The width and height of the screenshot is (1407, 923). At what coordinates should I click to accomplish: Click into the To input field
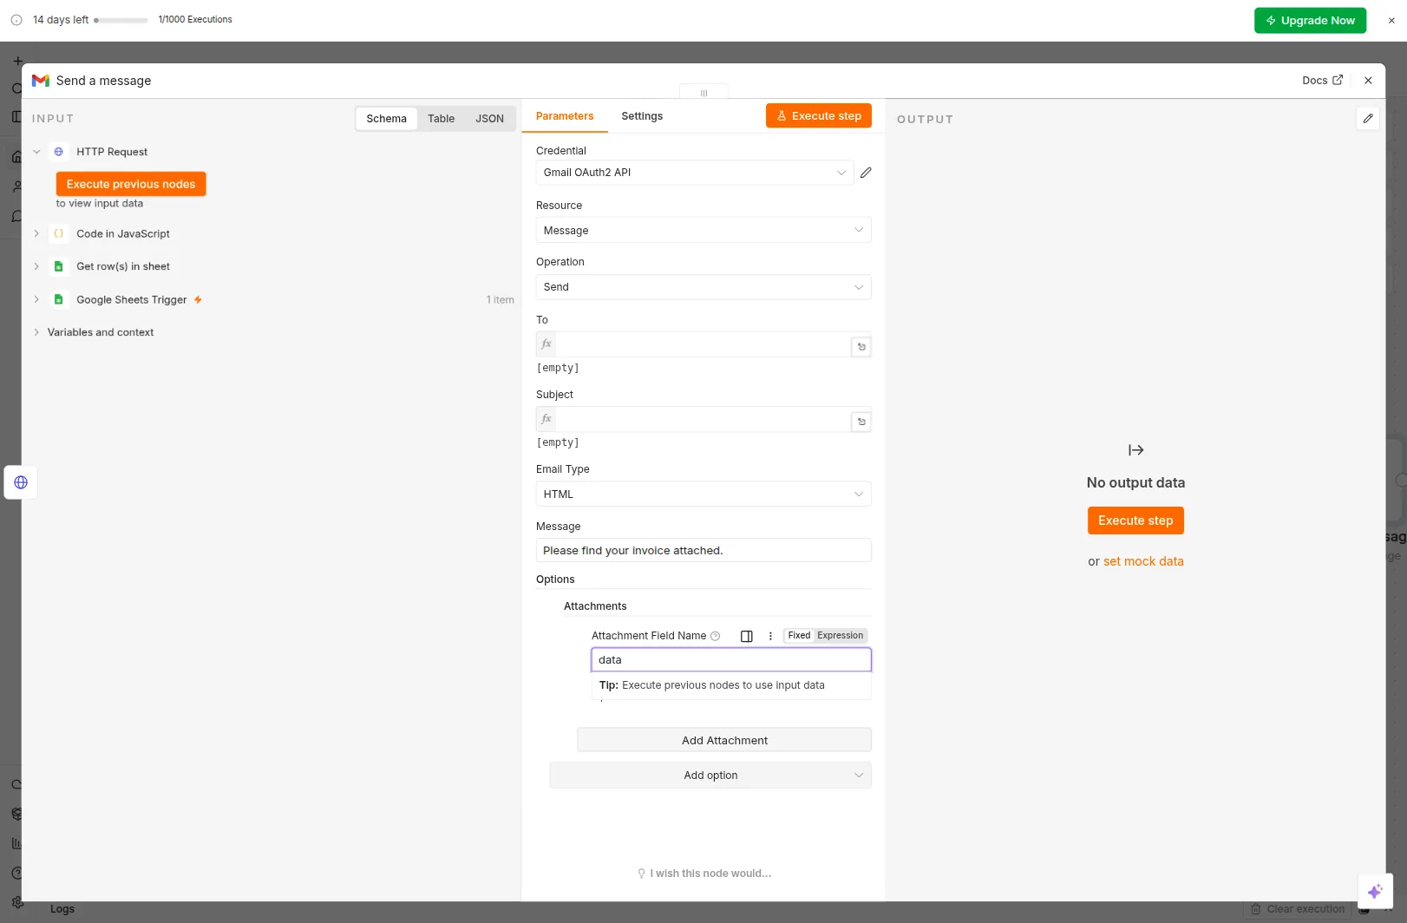click(703, 344)
